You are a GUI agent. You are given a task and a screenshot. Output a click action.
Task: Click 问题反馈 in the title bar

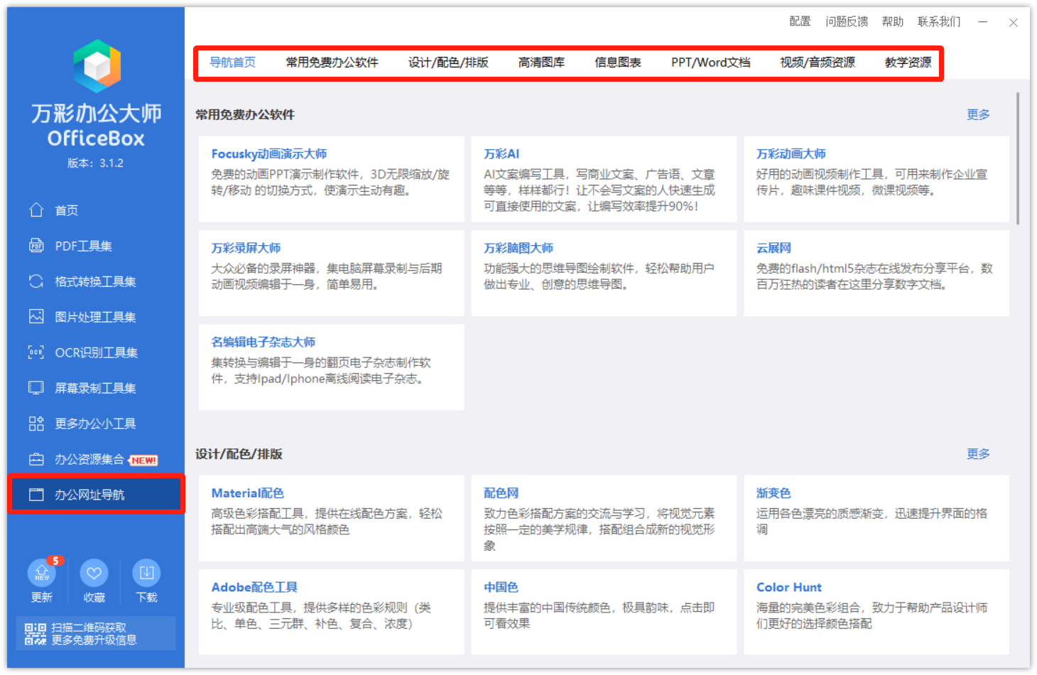coord(847,21)
